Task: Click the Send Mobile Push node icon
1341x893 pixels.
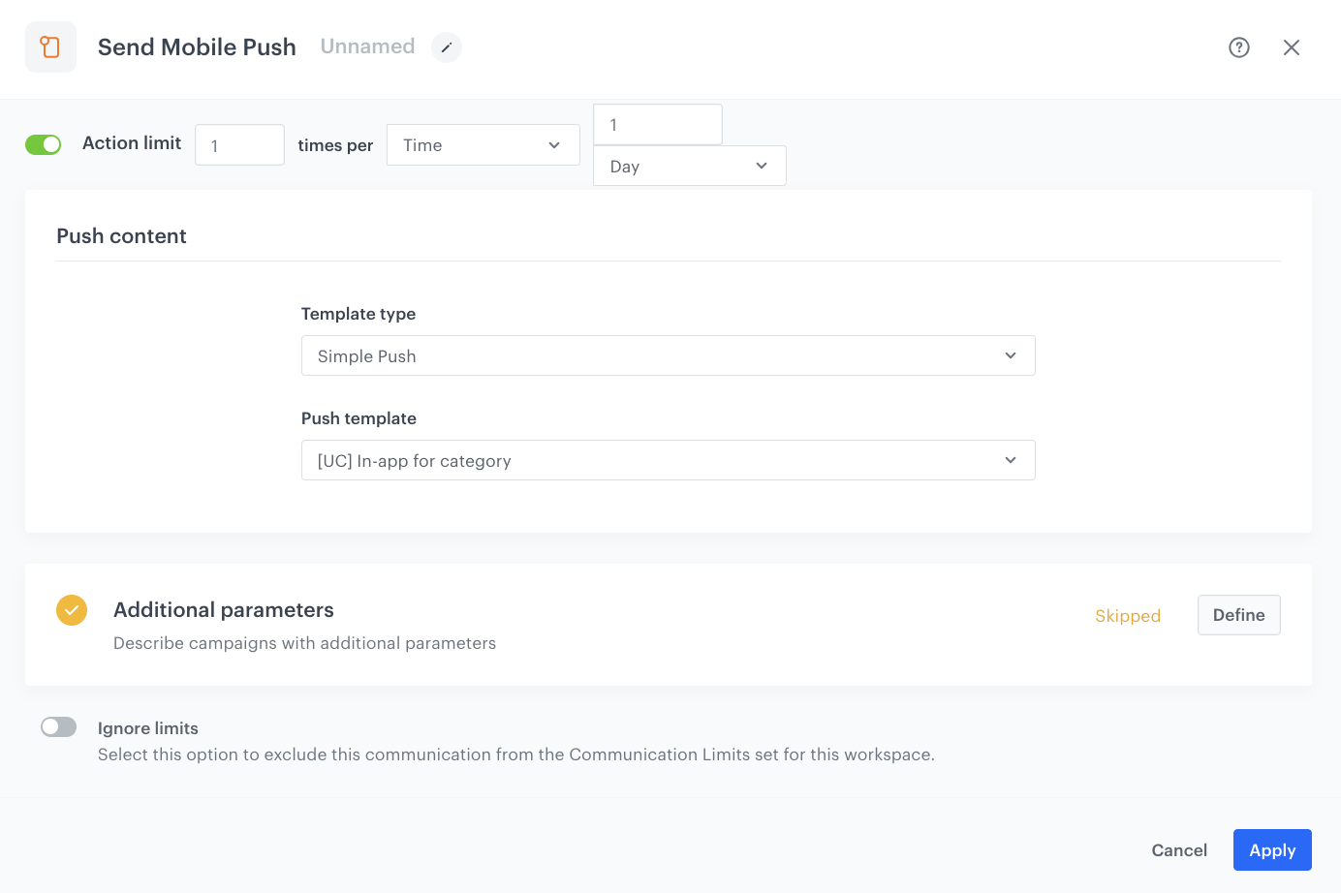Action: coord(49,46)
